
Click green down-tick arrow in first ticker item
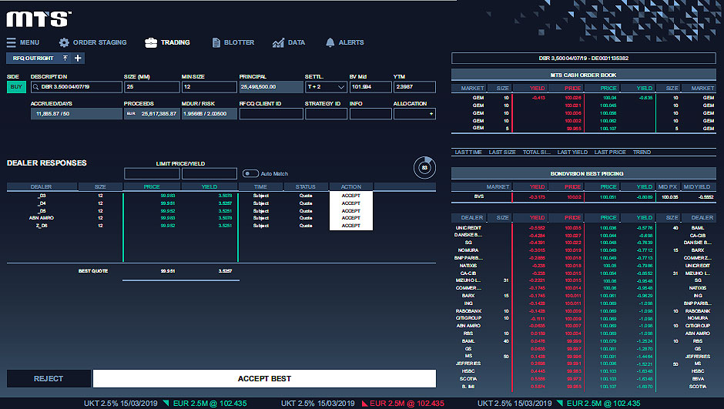point(166,403)
